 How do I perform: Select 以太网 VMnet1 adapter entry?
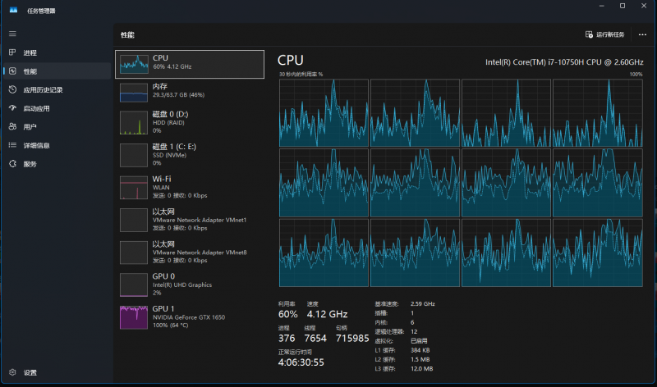(x=191, y=219)
